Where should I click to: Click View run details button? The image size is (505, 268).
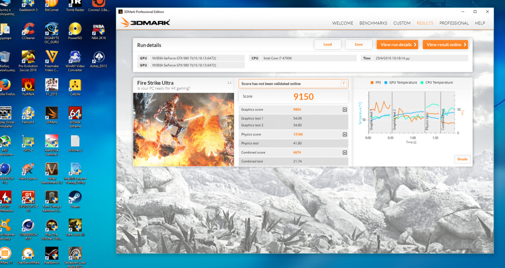click(397, 45)
